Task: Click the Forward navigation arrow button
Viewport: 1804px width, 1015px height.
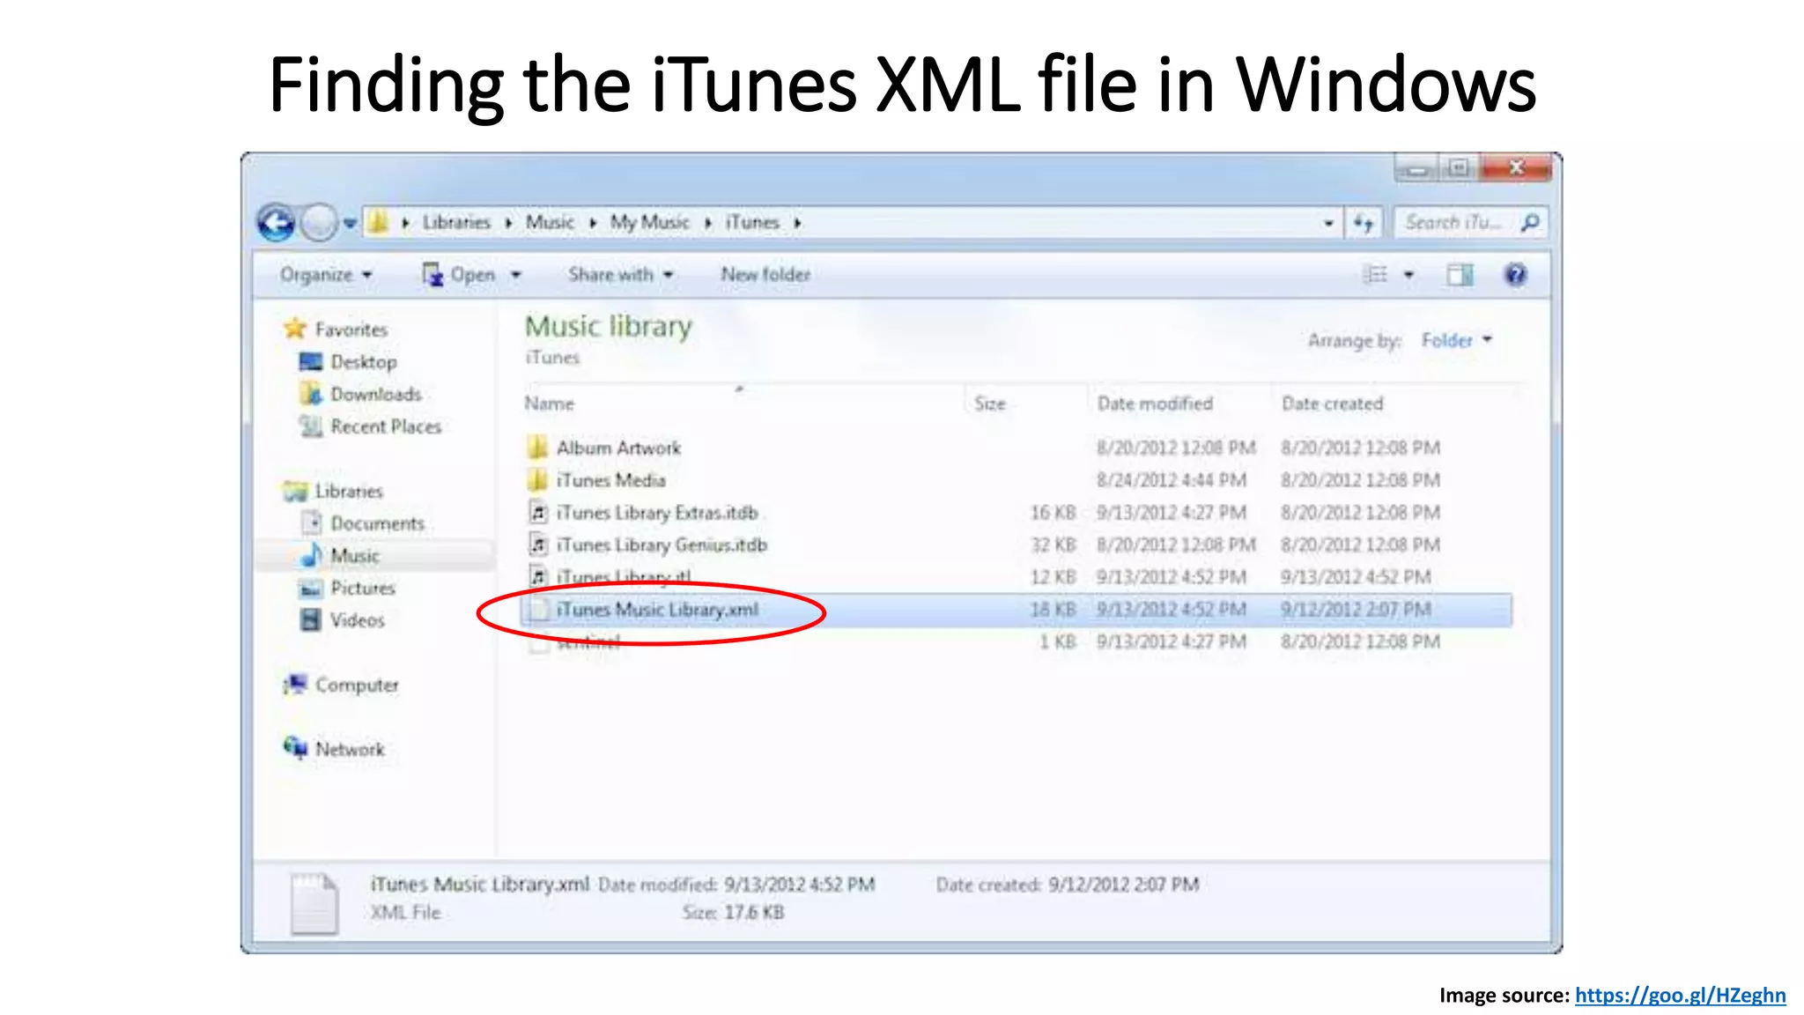Action: click(319, 222)
